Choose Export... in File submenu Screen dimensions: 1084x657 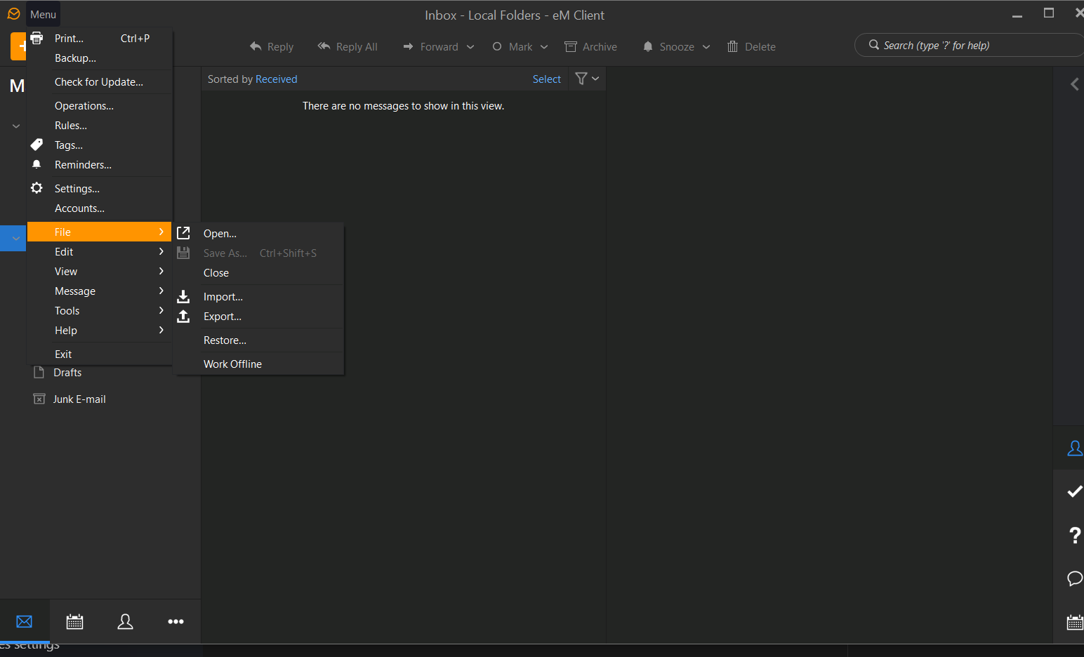pyautogui.click(x=259, y=317)
